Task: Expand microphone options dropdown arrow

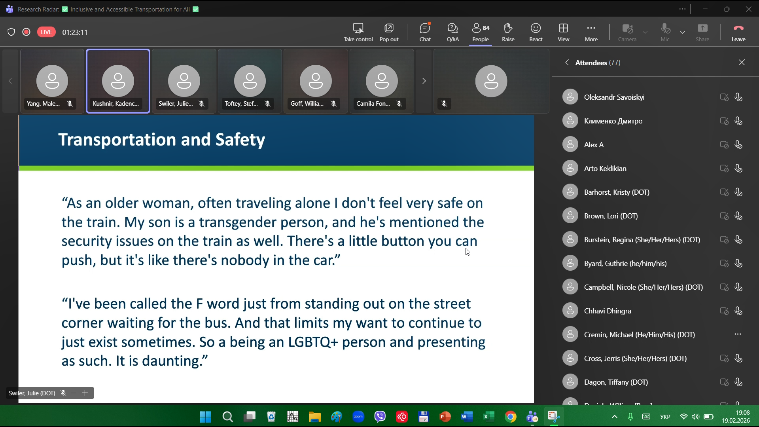Action: pyautogui.click(x=683, y=32)
